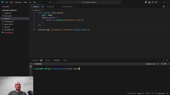Open the Customize Layout icon

tap(156, 2)
